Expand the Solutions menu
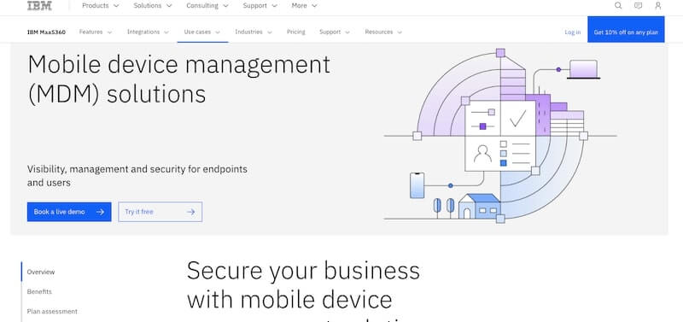This screenshot has width=683, height=322. pos(153,6)
